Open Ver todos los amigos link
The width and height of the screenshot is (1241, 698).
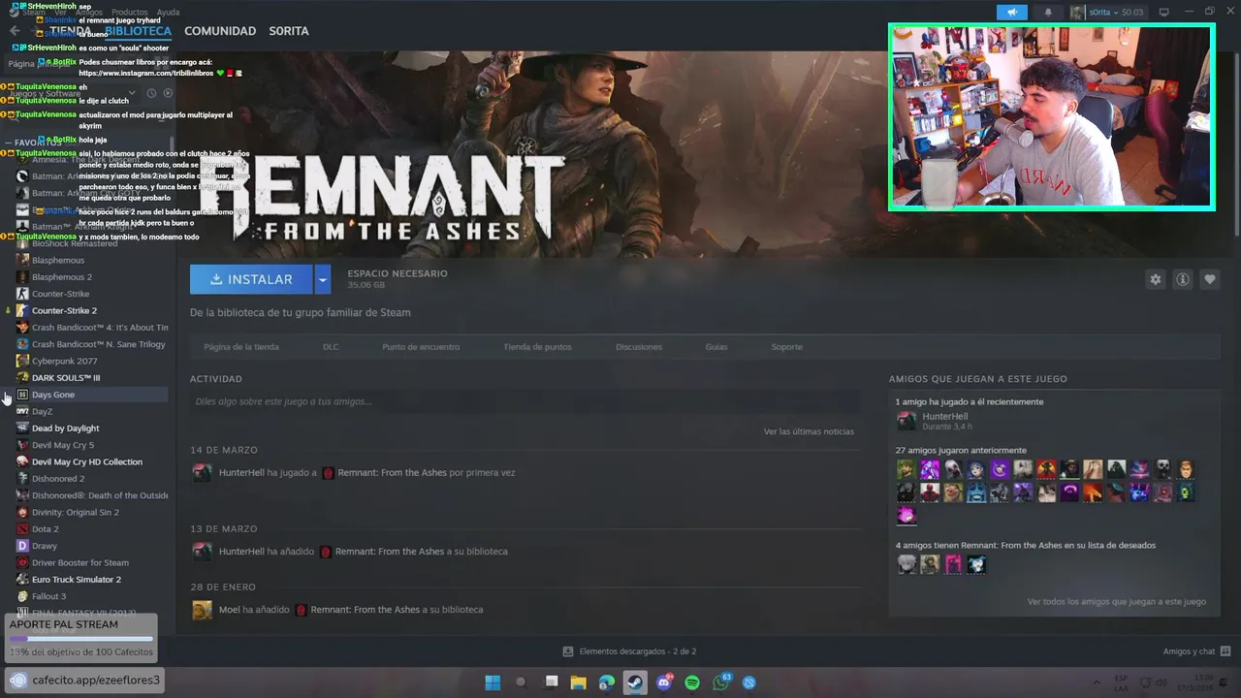(1117, 602)
